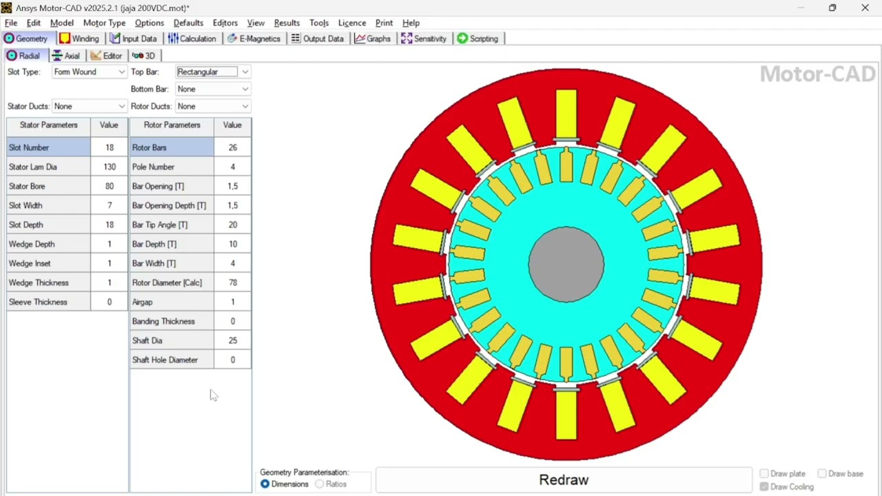Screen dimensions: 882x496
Task: Open the Bottom Bar dropdown
Action: (x=213, y=89)
